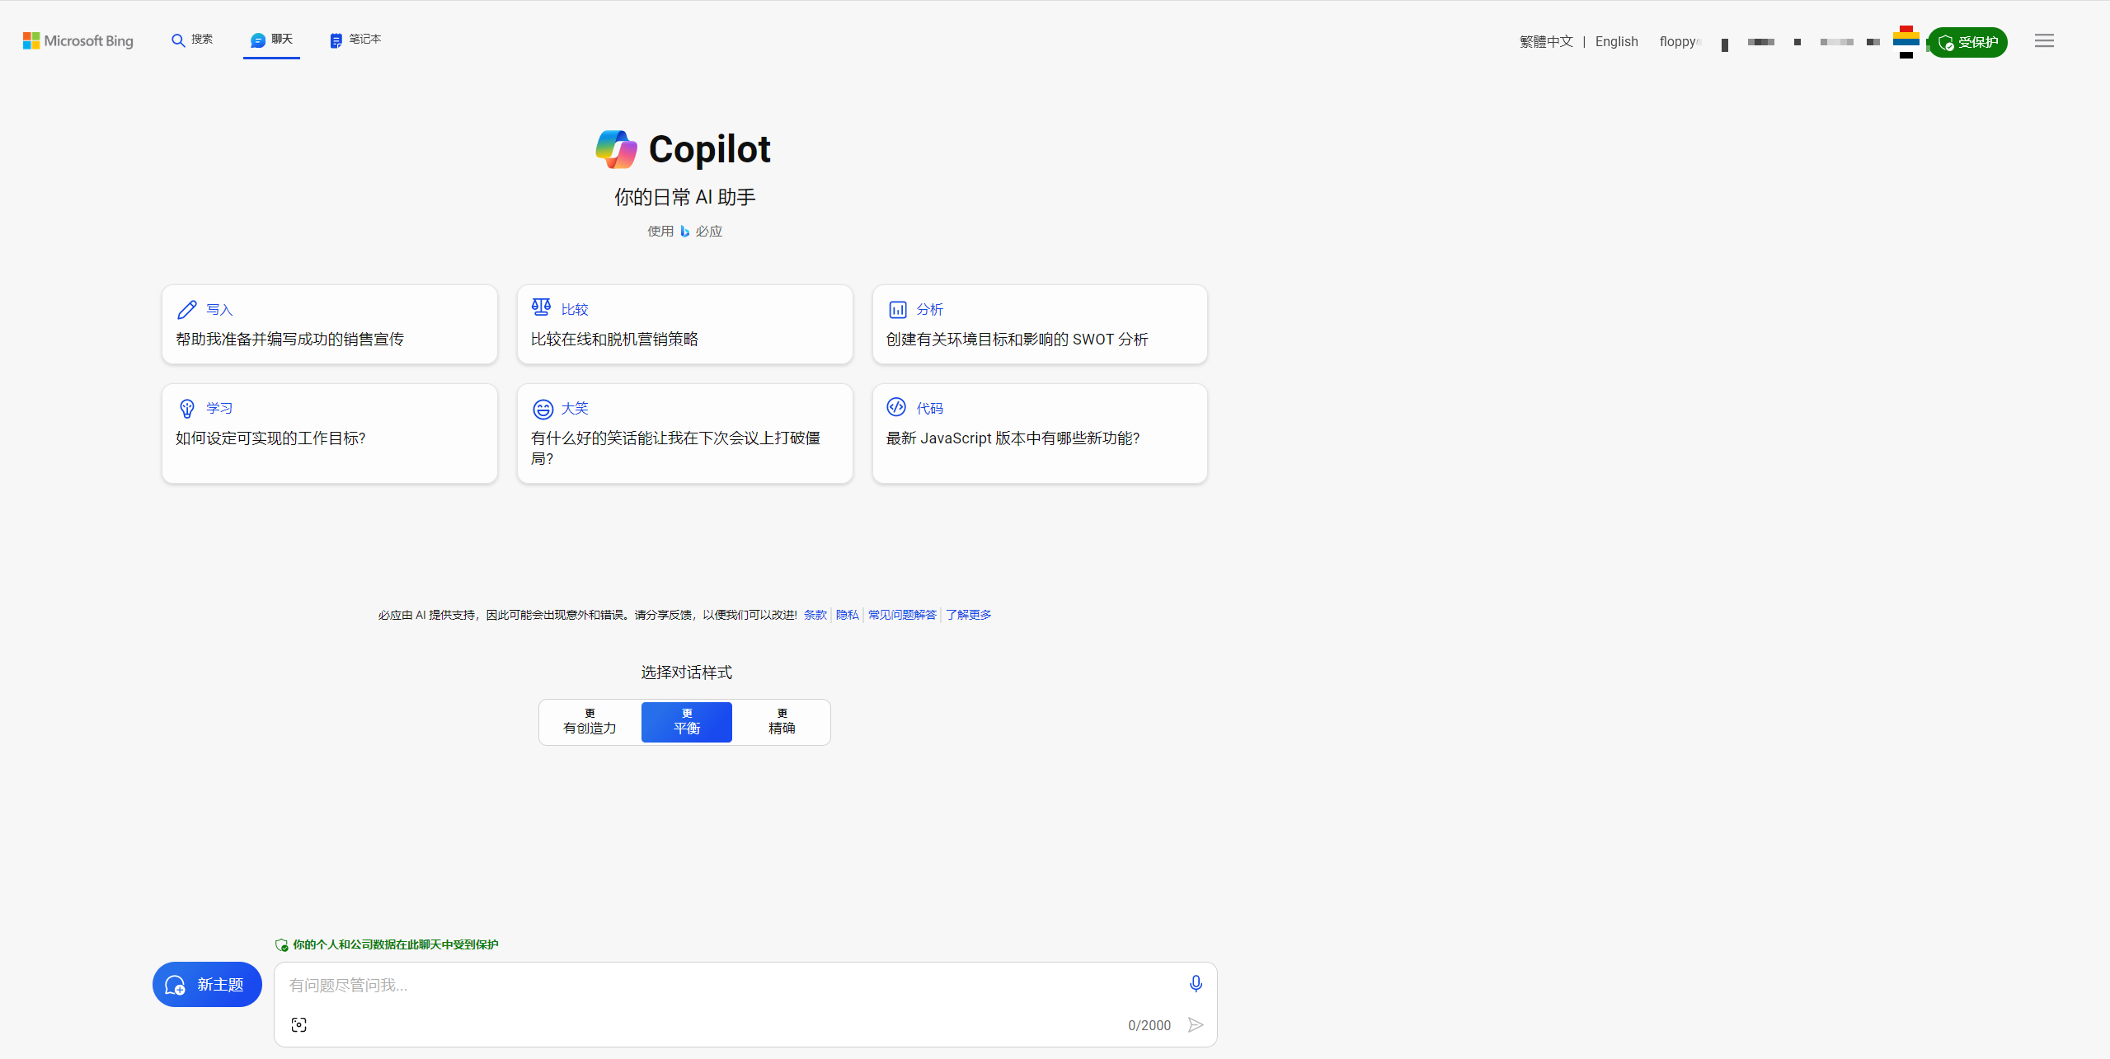Open the 隐私 privacy link
The image size is (2110, 1059).
pos(846,614)
